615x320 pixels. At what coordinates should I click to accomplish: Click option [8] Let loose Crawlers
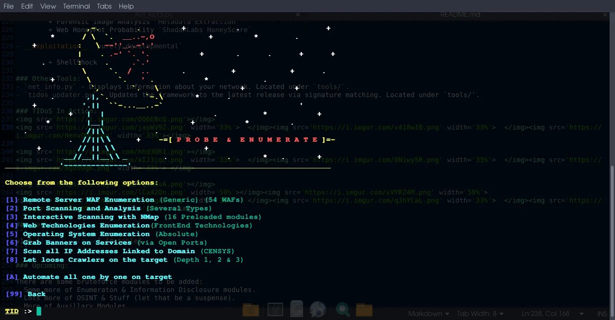(x=124, y=260)
